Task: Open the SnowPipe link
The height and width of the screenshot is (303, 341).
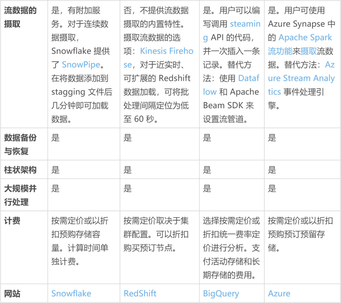Action: (x=81, y=65)
